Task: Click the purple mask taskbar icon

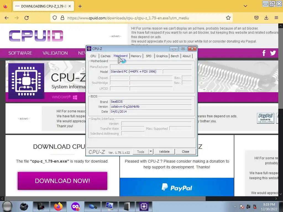Action: tap(75, 206)
